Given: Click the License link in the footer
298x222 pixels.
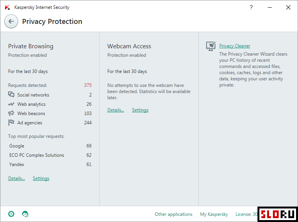Looking at the screenshot, I should (x=246, y=214).
